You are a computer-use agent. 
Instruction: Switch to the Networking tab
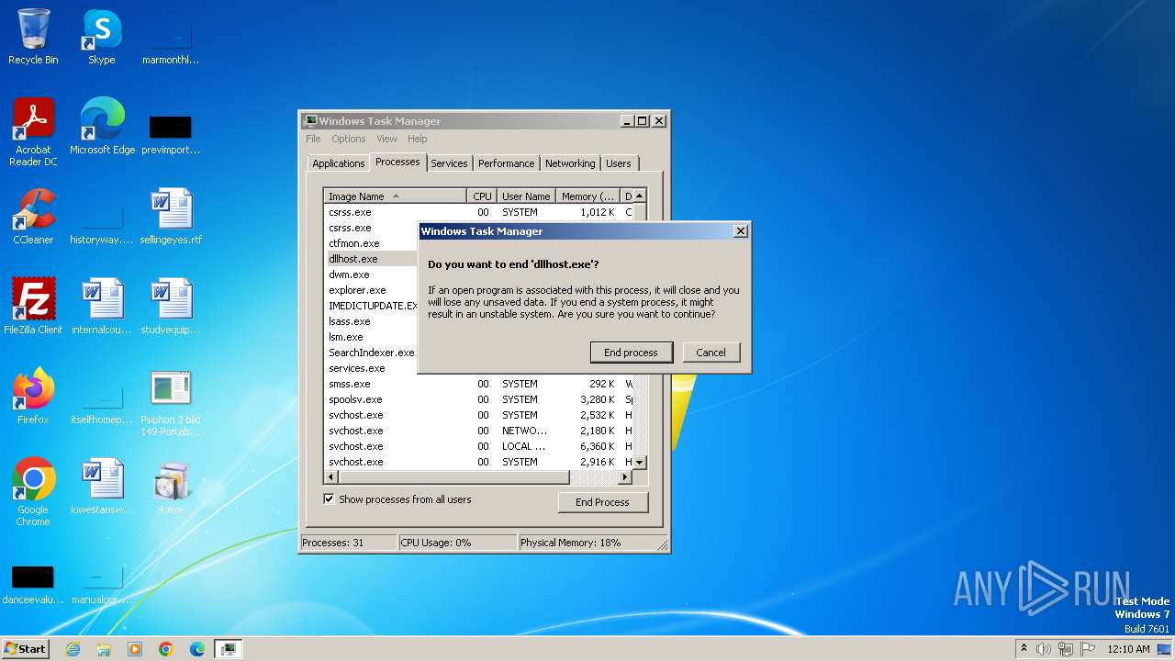pos(570,163)
